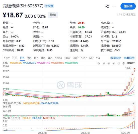Click the share icon
Image resolution: width=138 pixels, height=134 pixels.
tap(107, 6)
